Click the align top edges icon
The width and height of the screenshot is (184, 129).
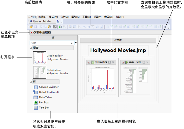(93, 27)
